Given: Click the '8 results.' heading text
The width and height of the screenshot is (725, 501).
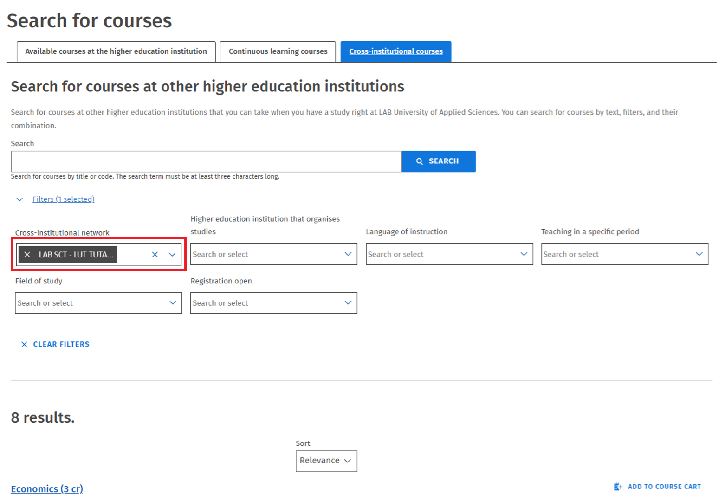Looking at the screenshot, I should tap(43, 417).
